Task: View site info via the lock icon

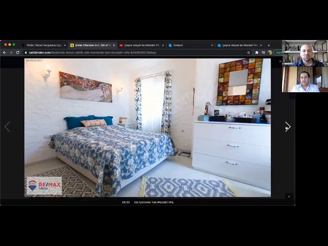Action: [26, 52]
